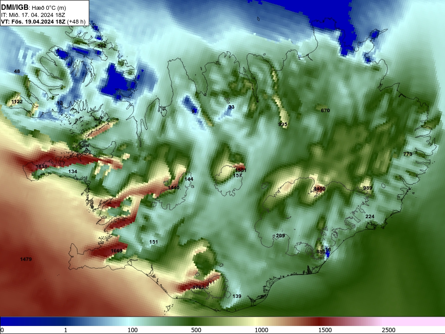Click the 1762 value label

(x=198, y=287)
